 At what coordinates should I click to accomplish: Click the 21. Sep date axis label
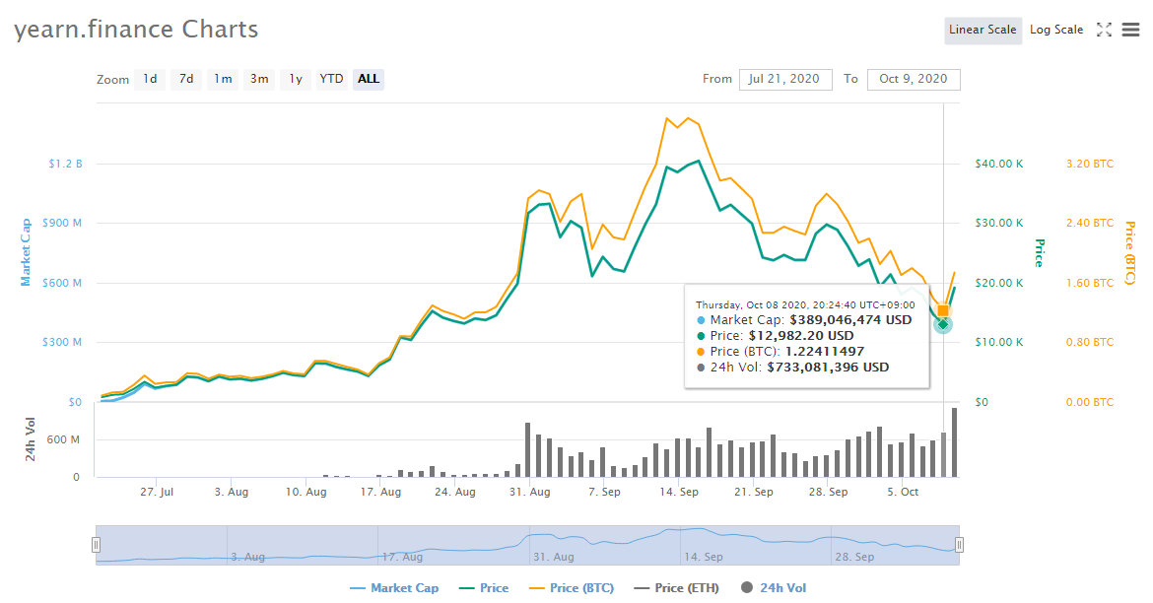754,492
